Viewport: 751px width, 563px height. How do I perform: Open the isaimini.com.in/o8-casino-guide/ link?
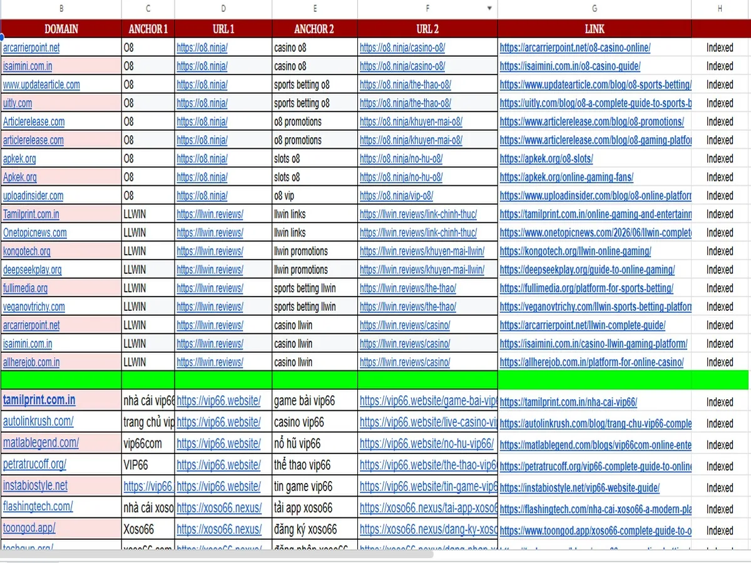(x=570, y=66)
